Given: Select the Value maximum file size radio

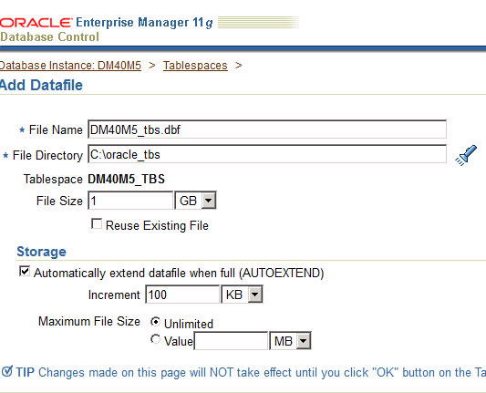Looking at the screenshot, I should [x=155, y=339].
